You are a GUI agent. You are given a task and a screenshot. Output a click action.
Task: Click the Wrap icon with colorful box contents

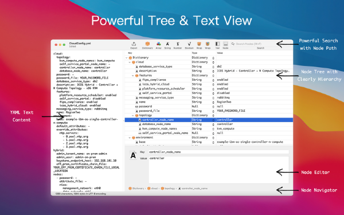208,44
